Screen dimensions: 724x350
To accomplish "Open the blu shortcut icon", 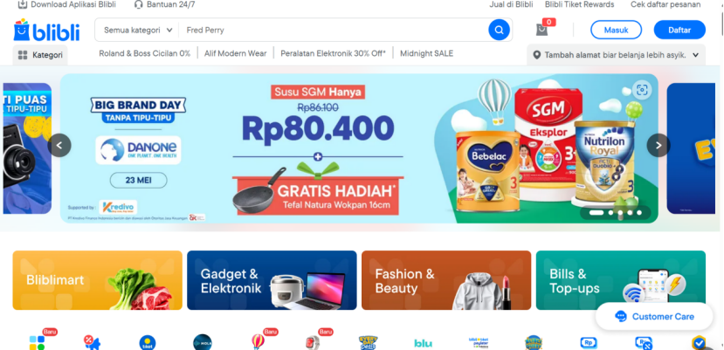I will click(x=423, y=343).
